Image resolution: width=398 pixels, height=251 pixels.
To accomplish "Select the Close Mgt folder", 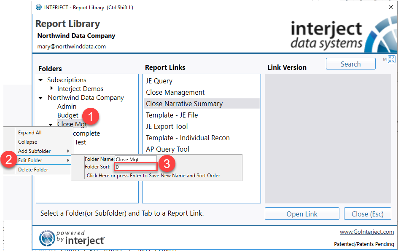I will [x=72, y=124].
